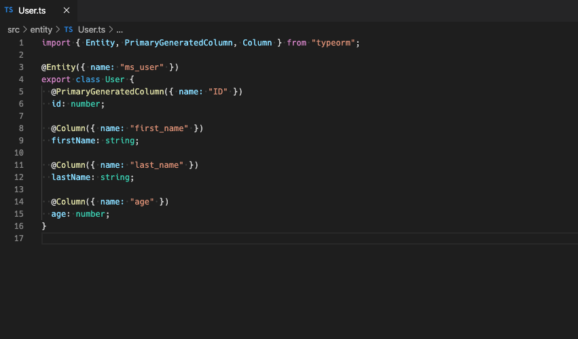Click the "last_name" string literal
The height and width of the screenshot is (339, 578).
[157, 165]
